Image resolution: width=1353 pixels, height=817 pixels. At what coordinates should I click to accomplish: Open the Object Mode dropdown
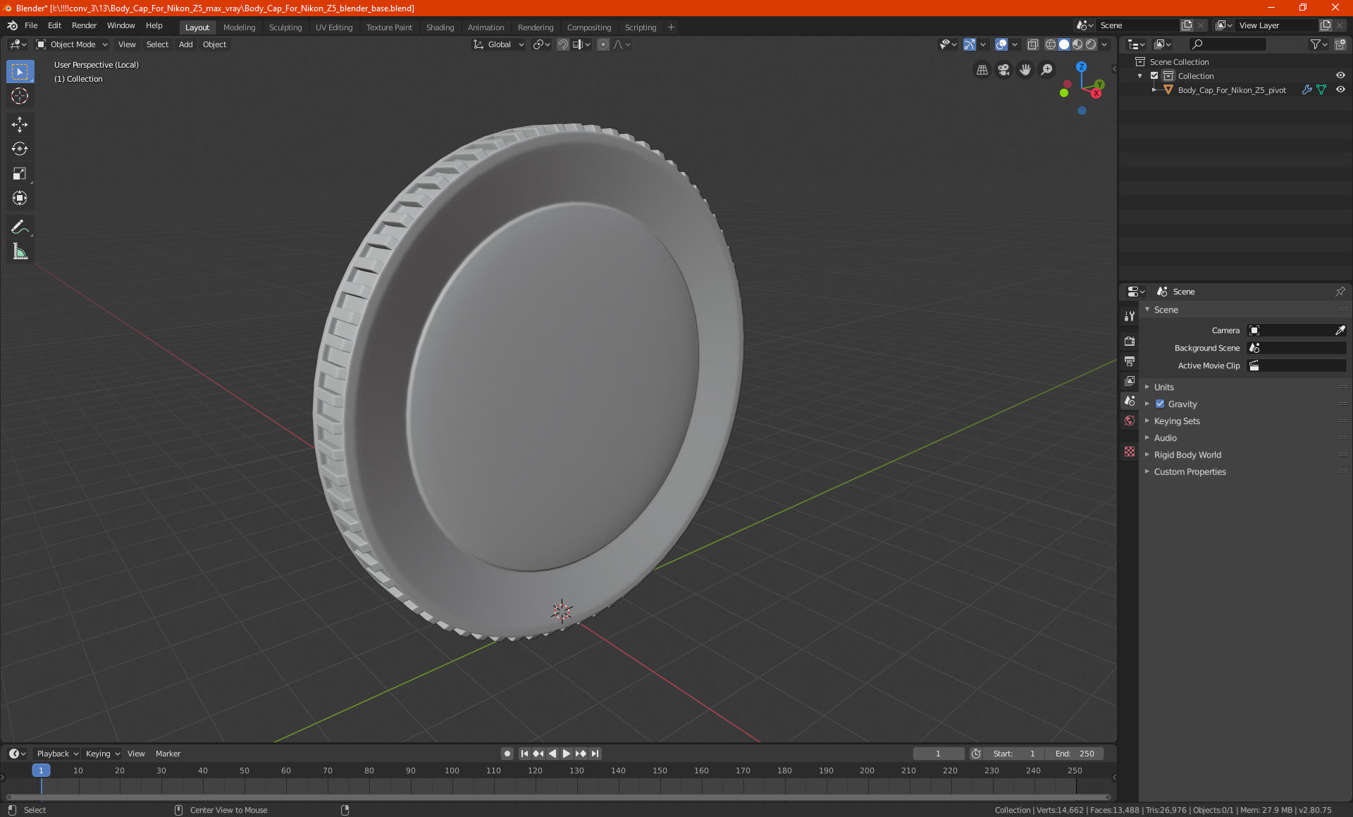point(71,44)
